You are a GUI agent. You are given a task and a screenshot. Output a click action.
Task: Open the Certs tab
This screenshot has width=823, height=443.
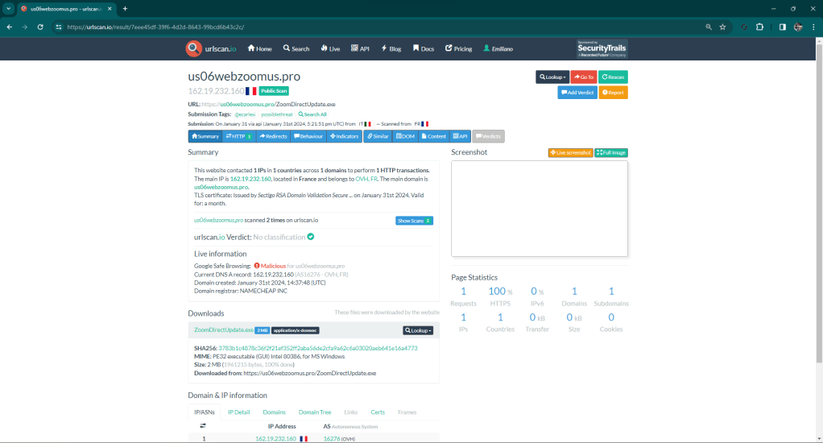pyautogui.click(x=377, y=412)
